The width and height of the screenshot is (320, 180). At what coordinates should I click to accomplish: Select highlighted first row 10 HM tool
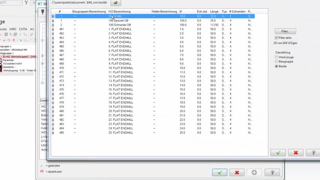pos(153,16)
